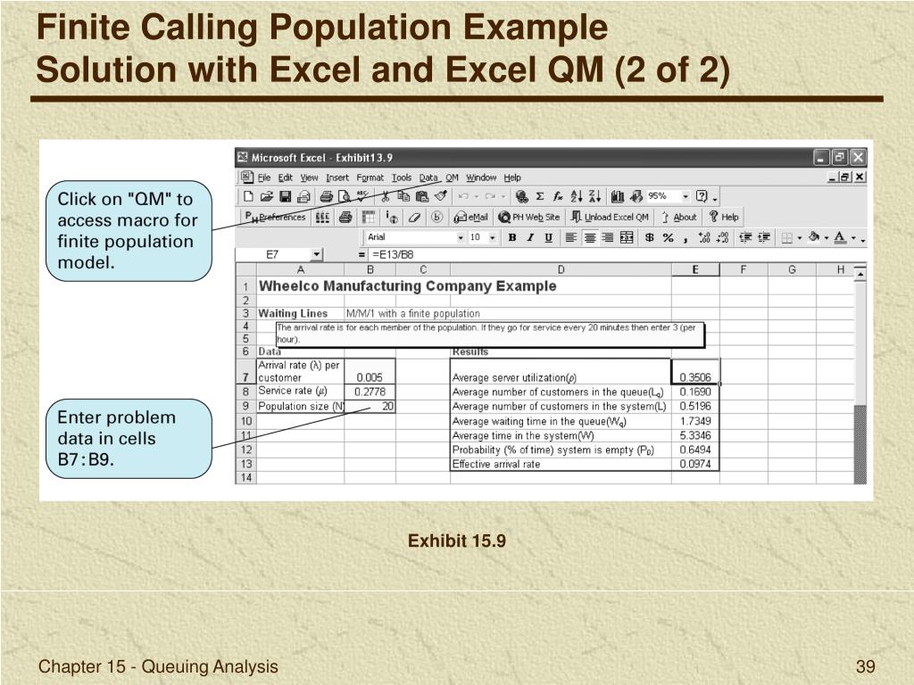Select cell B9 with value 20

[x=370, y=407]
